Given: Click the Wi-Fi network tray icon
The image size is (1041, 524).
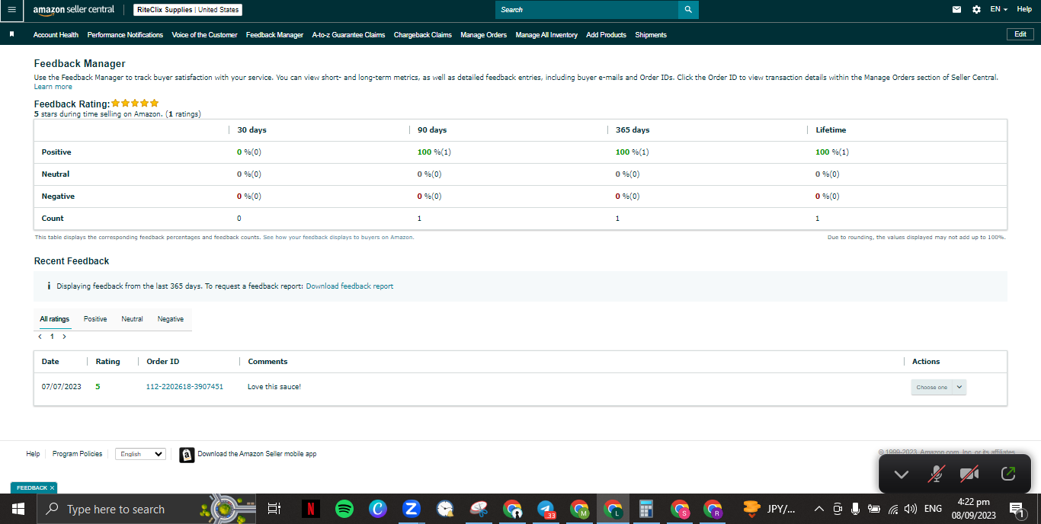Looking at the screenshot, I should coord(893,509).
